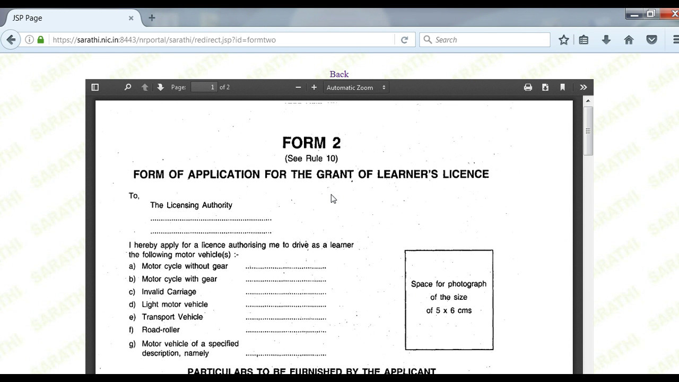
Task: Open find in document magnifier
Action: (x=128, y=88)
